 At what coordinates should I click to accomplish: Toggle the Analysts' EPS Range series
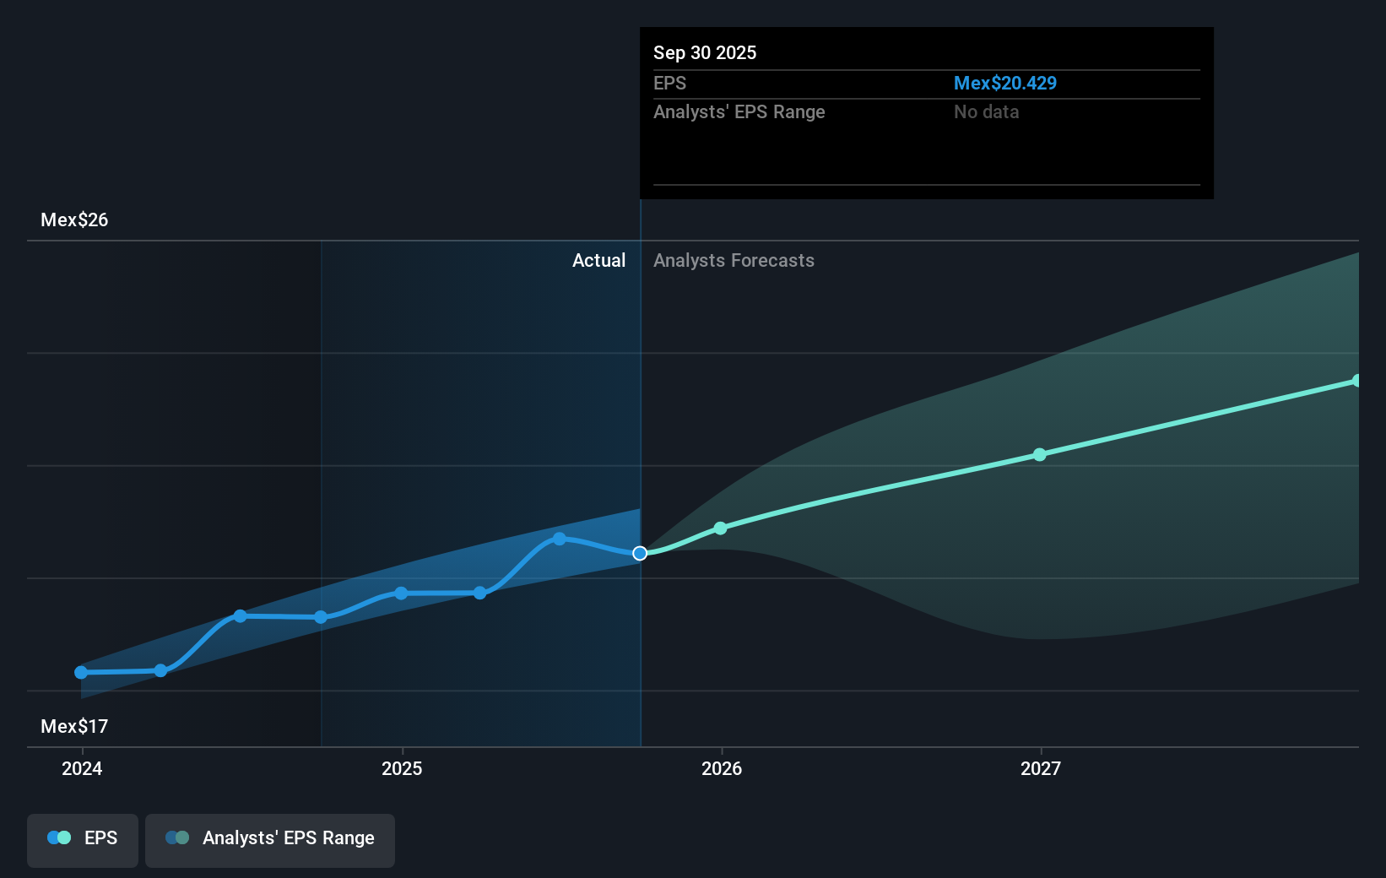tap(269, 840)
